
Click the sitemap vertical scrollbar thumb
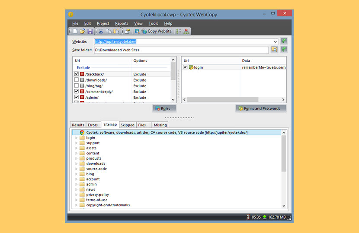tap(284, 154)
